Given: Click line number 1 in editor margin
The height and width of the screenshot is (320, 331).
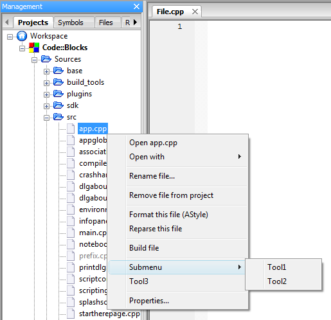Looking at the screenshot, I should (x=180, y=26).
